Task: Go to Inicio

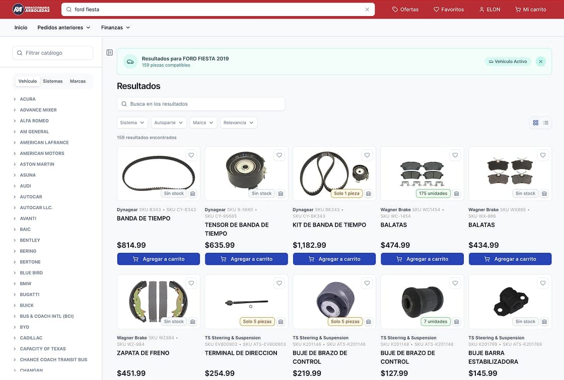Action: tap(21, 27)
